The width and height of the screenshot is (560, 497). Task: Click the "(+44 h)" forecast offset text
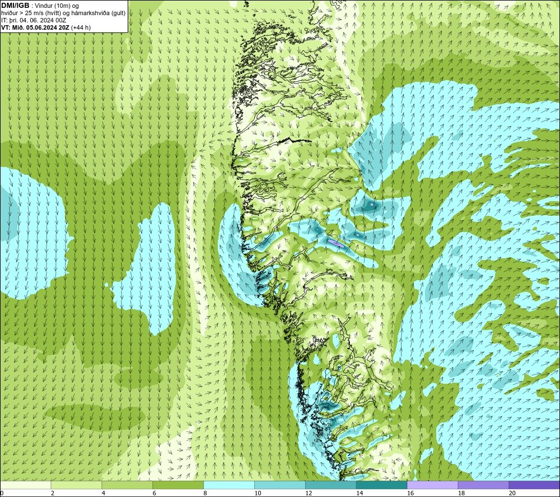(81, 27)
